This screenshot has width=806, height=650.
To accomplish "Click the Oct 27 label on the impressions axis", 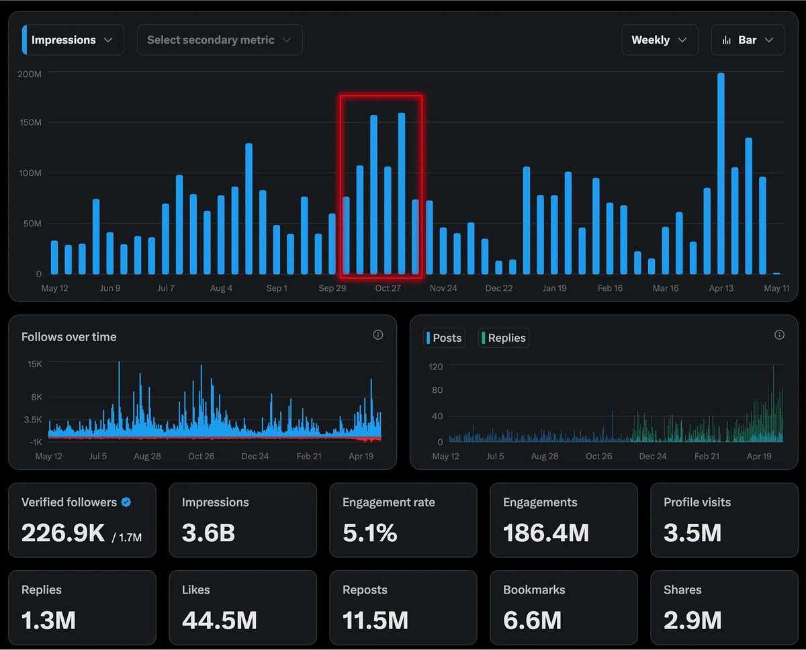I will click(x=388, y=289).
